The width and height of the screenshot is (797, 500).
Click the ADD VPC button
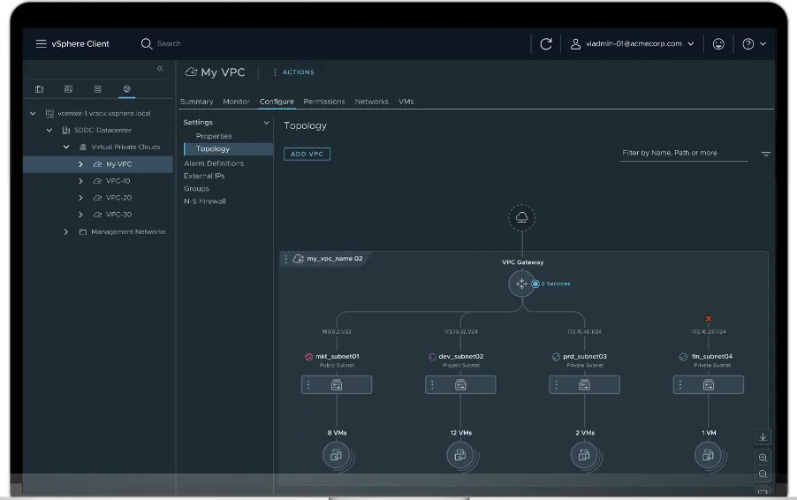coord(307,154)
